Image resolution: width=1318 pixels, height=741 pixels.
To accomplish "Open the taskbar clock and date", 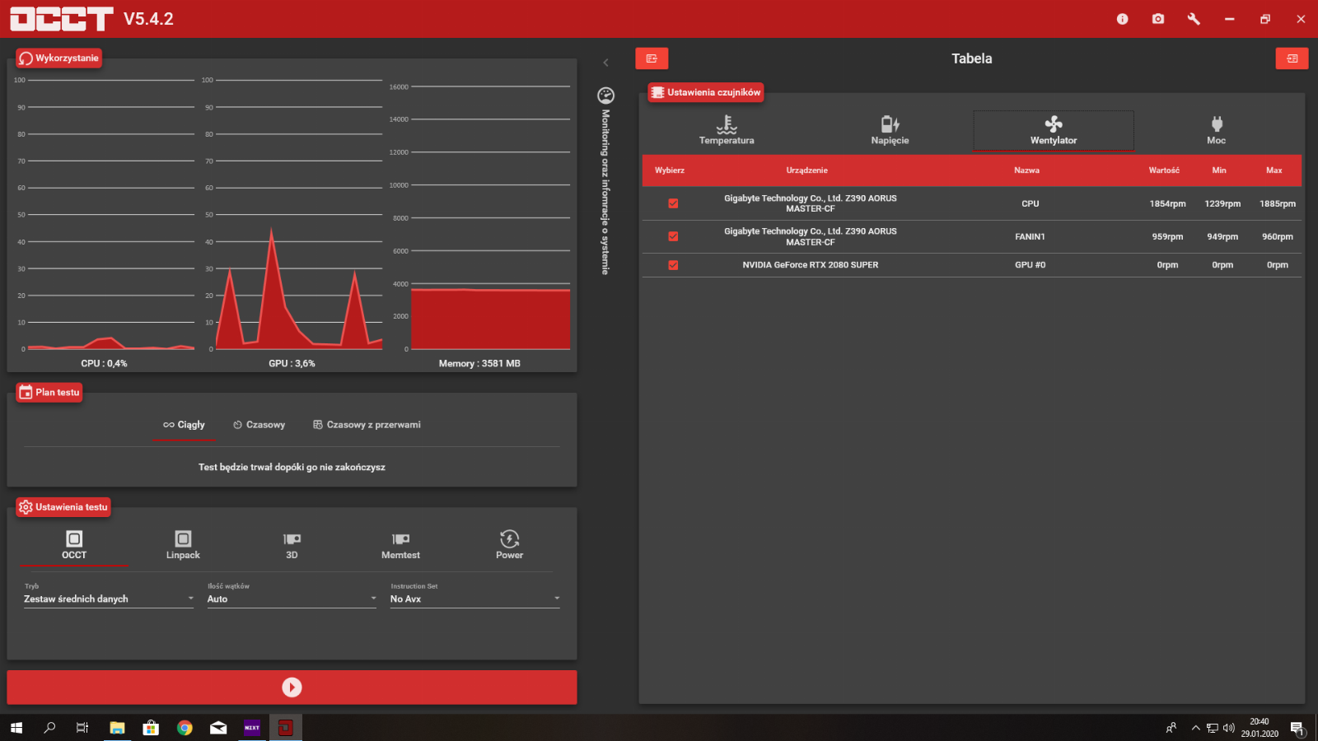I will [x=1260, y=728].
